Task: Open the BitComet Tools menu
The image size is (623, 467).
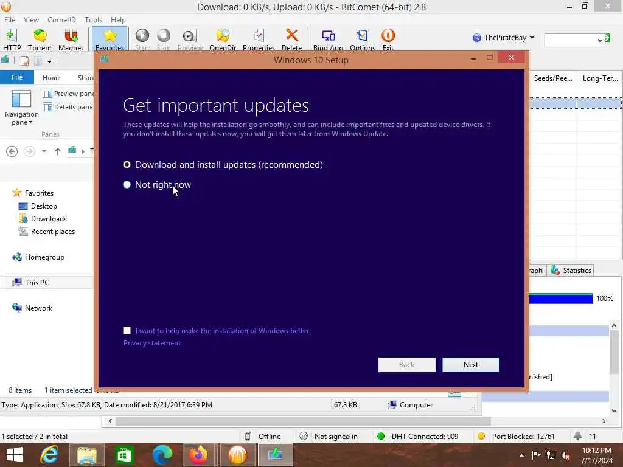Action: (93, 20)
